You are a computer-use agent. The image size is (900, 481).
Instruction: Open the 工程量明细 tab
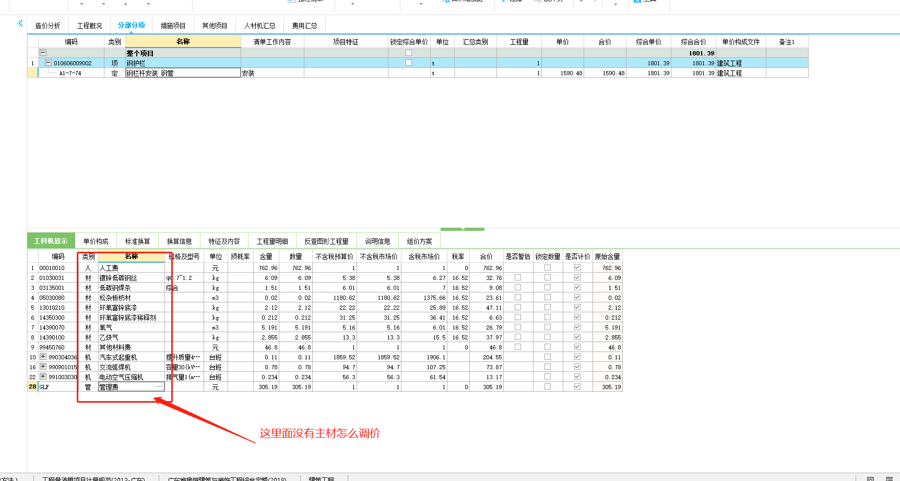pyautogui.click(x=272, y=241)
